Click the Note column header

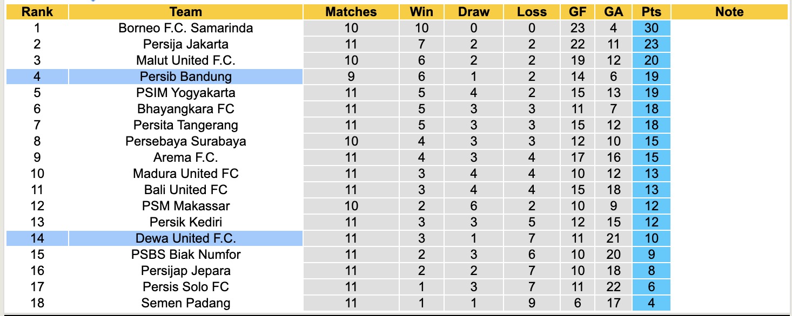click(x=729, y=12)
